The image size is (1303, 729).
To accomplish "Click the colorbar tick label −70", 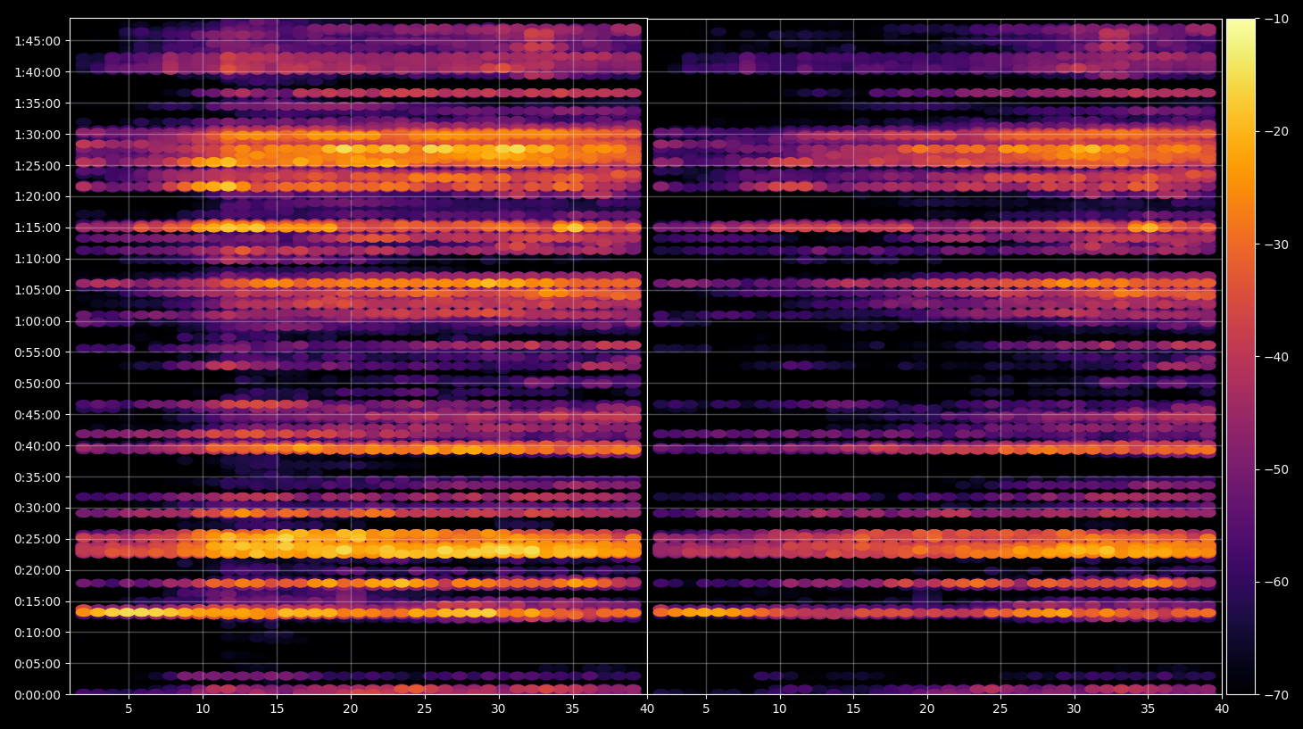I will click(x=1276, y=695).
